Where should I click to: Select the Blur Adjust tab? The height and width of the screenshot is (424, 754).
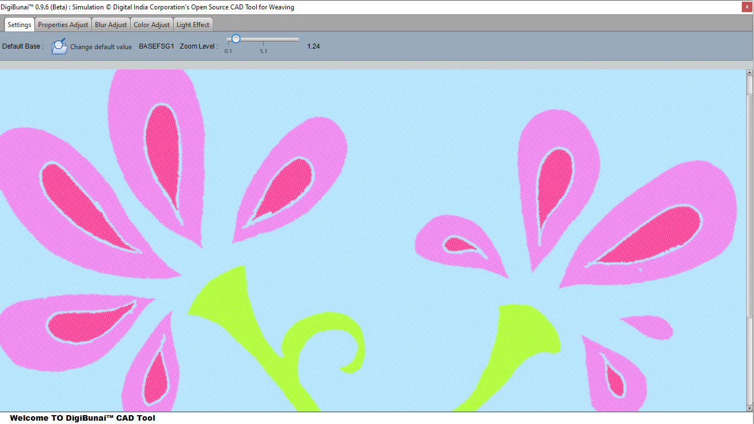click(x=111, y=25)
